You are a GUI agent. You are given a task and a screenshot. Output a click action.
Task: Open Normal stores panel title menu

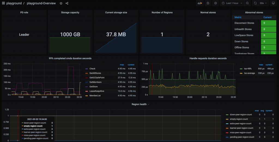[208, 13]
